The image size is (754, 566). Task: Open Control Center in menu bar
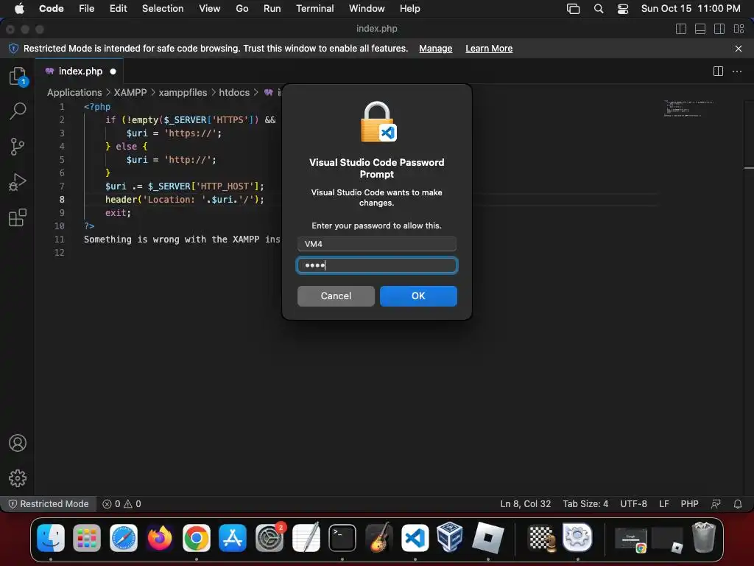pyautogui.click(x=623, y=9)
